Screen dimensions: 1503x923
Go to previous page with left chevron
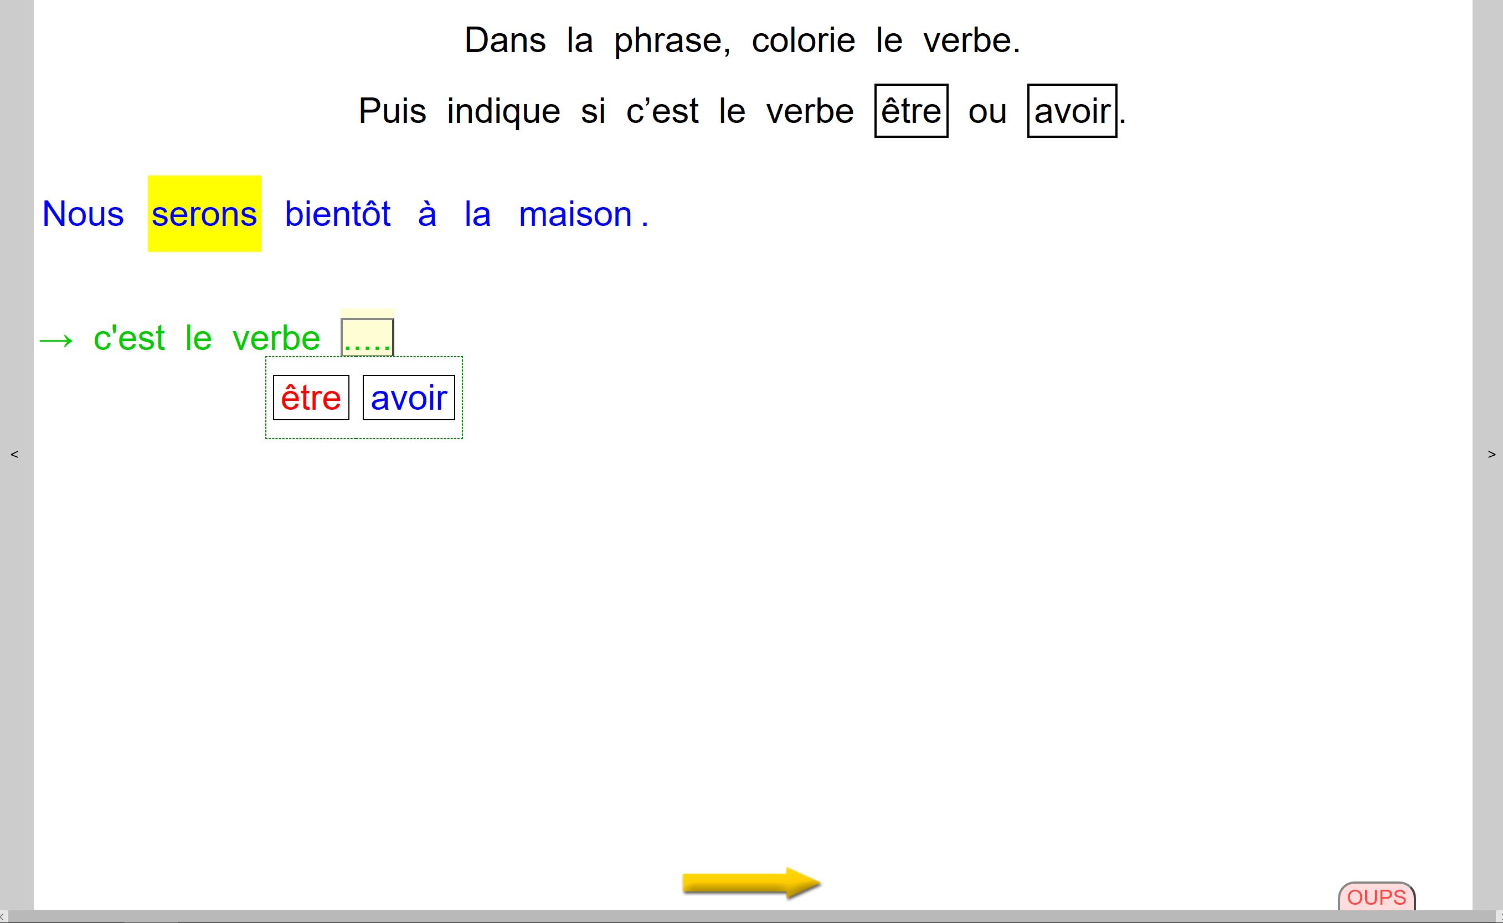(14, 454)
